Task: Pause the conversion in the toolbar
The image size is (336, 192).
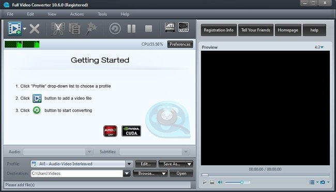Action: click(131, 29)
